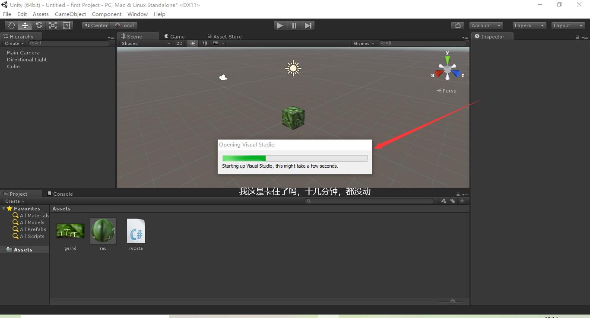Open the Gizmos dropdown

pos(363,43)
